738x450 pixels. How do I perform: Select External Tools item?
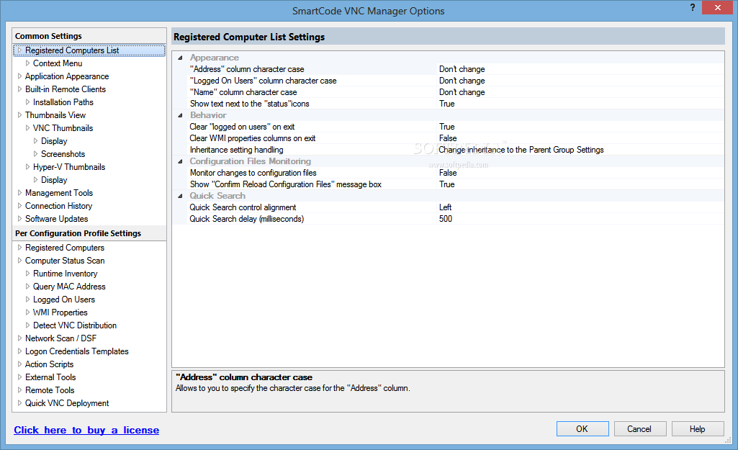pyautogui.click(x=50, y=377)
